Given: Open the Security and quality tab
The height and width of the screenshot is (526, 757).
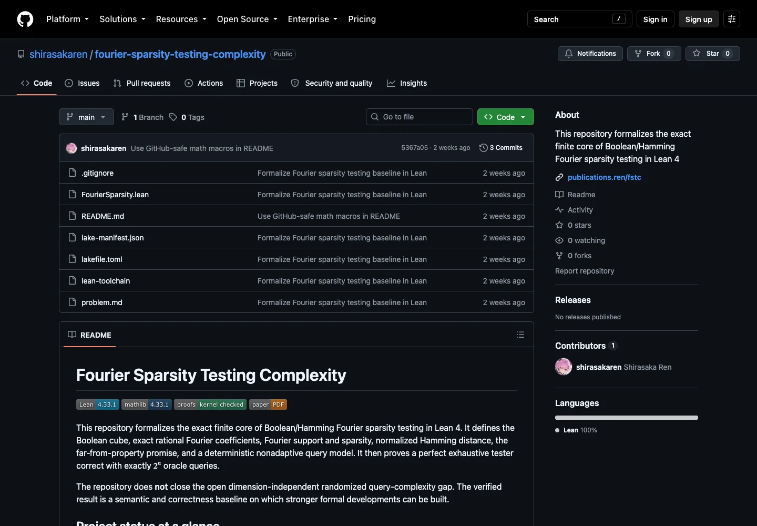Looking at the screenshot, I should (x=332, y=83).
